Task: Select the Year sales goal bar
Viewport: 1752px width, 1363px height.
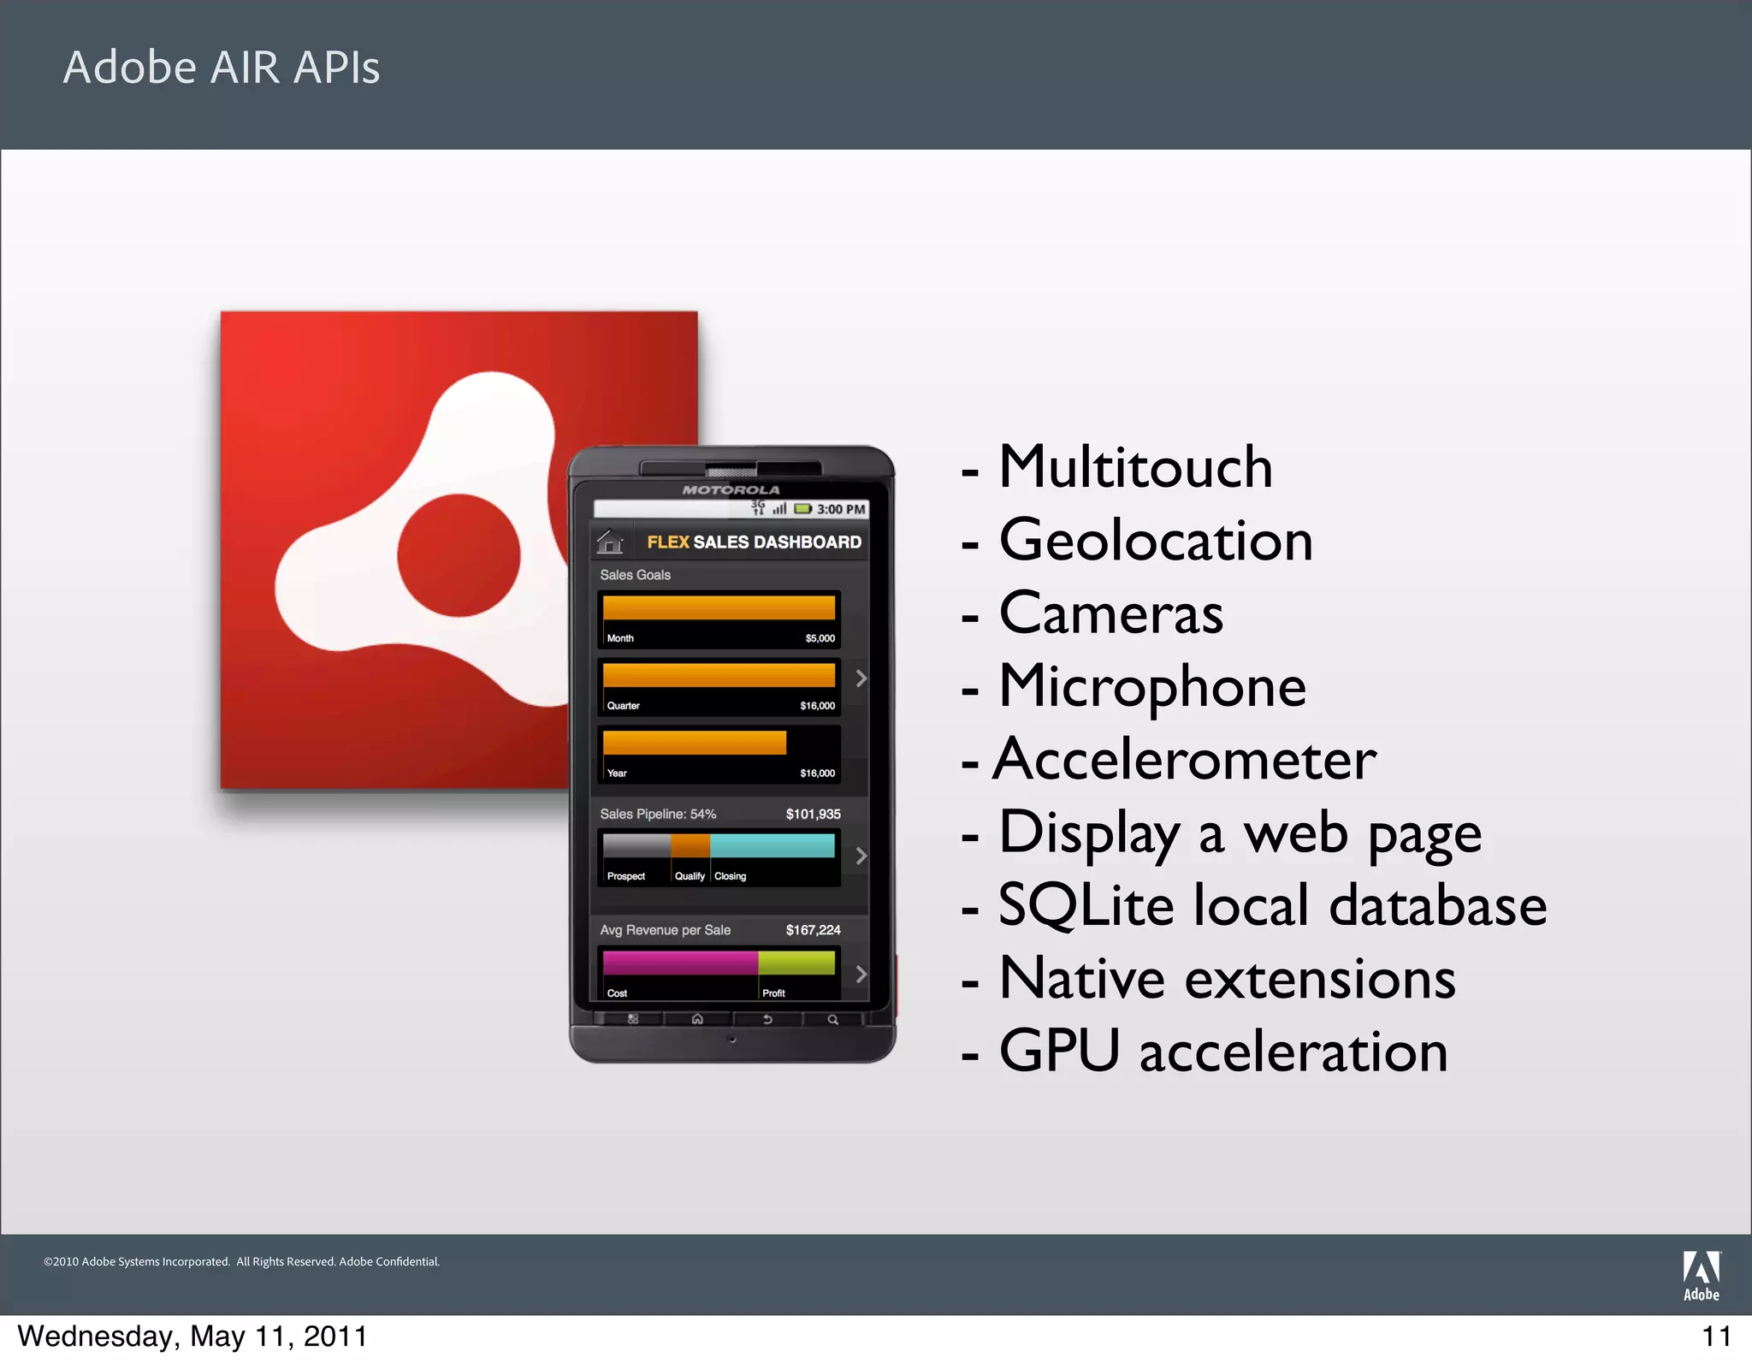Action: coord(695,743)
